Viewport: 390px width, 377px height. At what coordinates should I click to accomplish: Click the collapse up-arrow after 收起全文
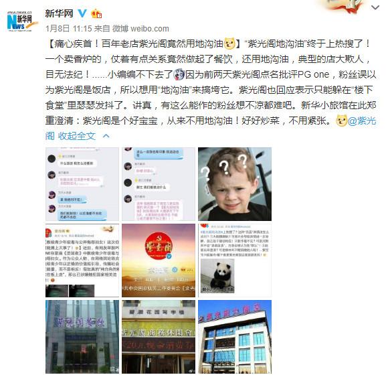(106, 136)
